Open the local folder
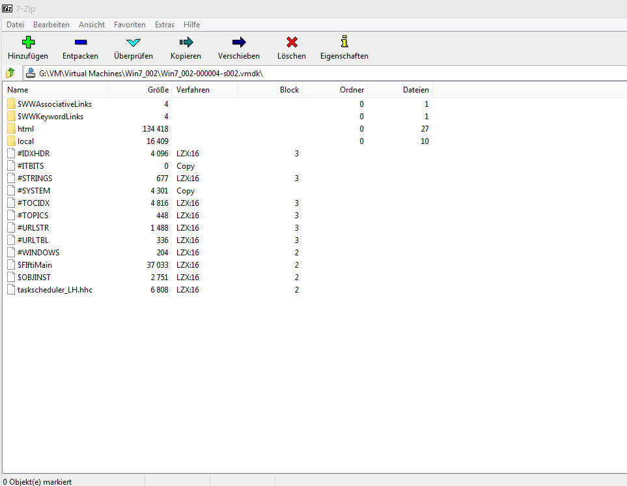627x486 pixels. (23, 141)
